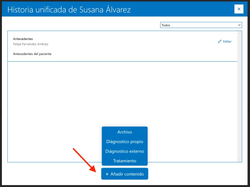Pick Diágnostico externo menu option

[124, 151]
